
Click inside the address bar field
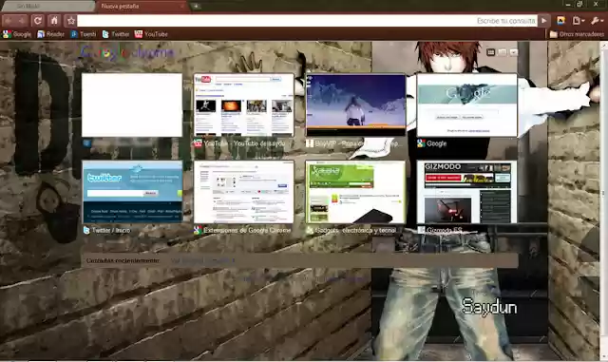[307, 21]
